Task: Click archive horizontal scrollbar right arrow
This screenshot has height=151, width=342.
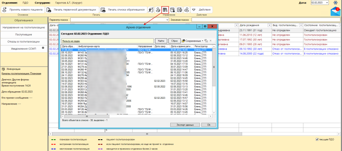Action: [x=210, y=117]
